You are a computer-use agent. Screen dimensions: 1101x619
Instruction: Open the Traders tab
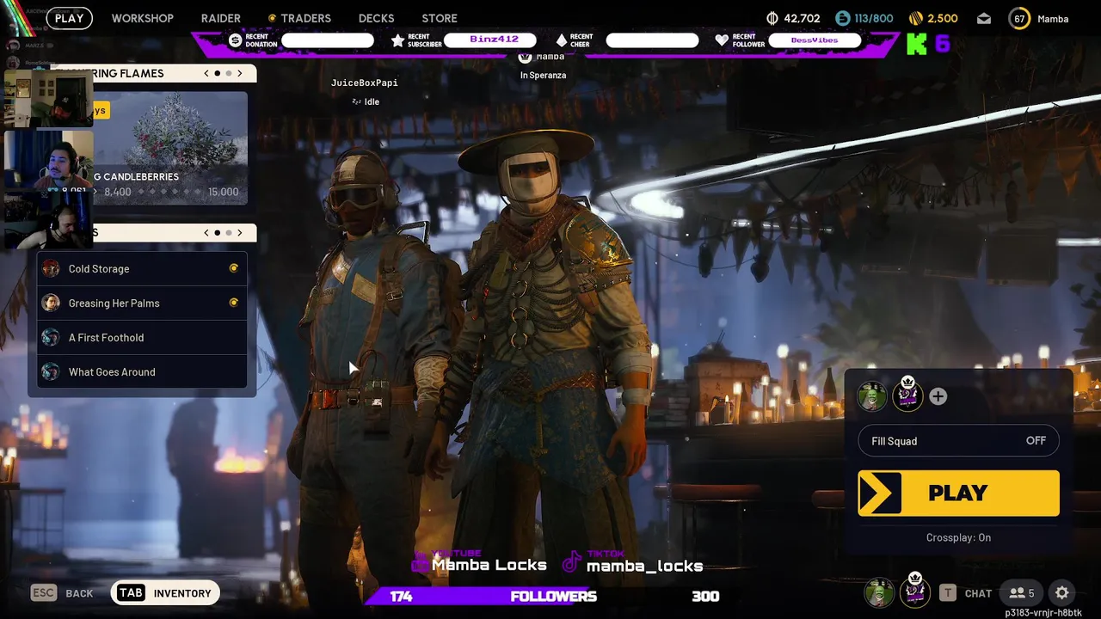coord(305,18)
